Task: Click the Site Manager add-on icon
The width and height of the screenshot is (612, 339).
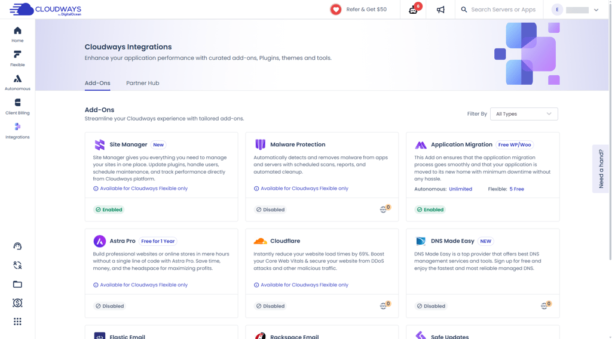Action: (100, 144)
